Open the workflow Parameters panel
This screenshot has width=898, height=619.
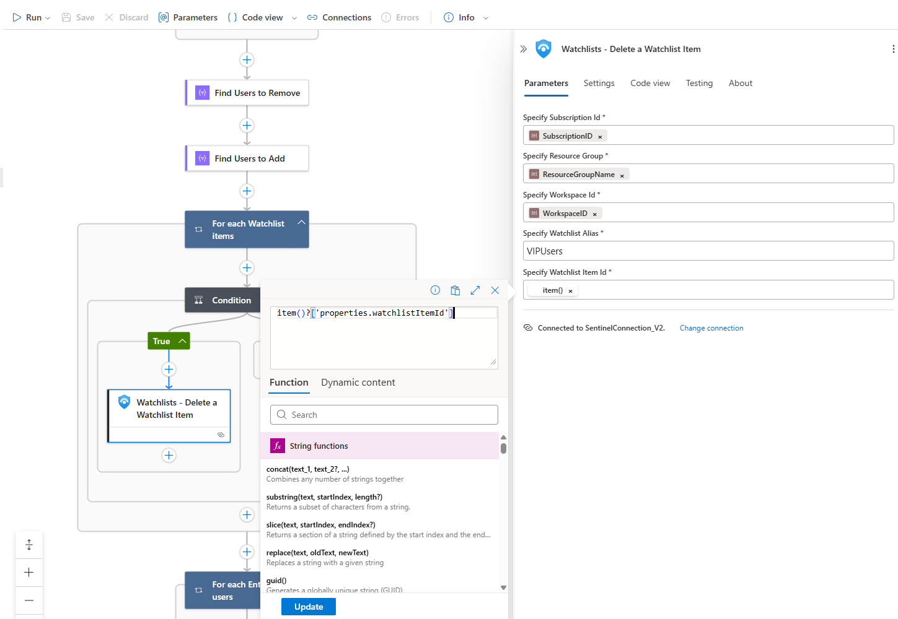(x=188, y=17)
